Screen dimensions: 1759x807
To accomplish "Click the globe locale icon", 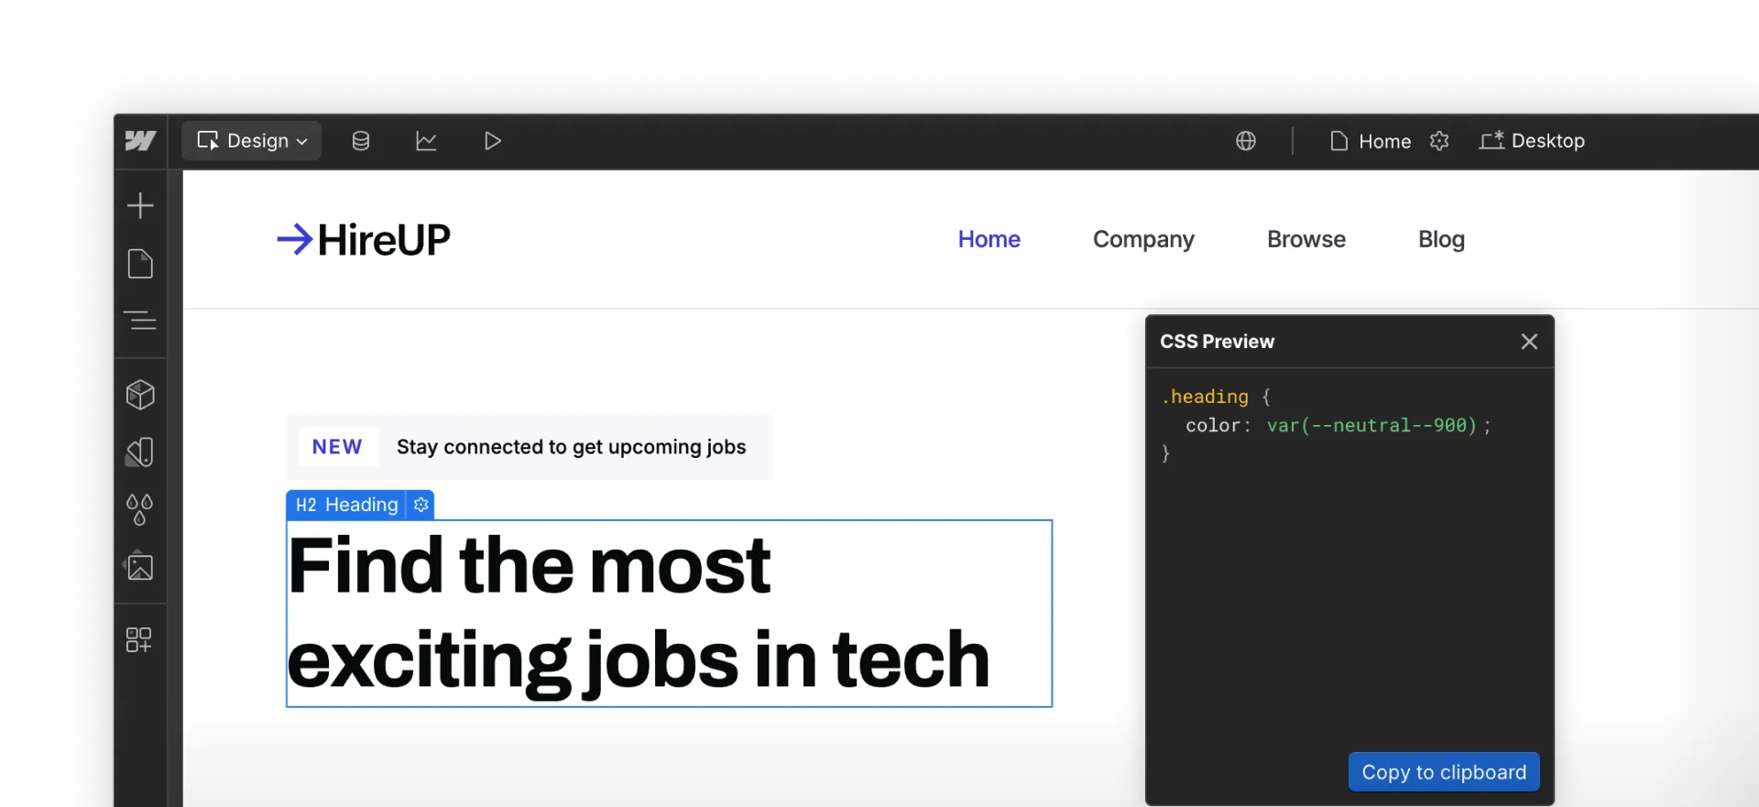I will coord(1246,141).
